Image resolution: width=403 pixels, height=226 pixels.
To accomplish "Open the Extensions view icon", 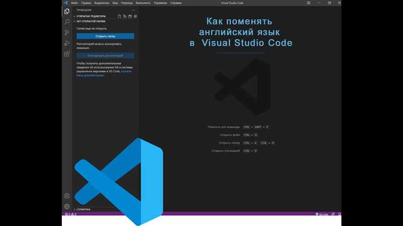I will [x=67, y=54].
